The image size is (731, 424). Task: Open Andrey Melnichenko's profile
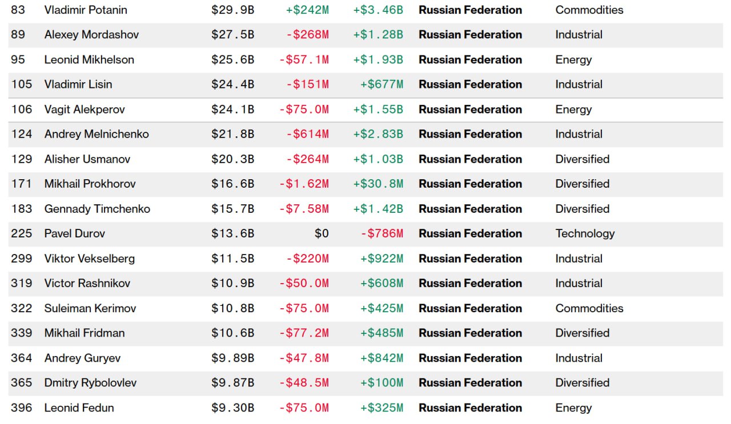(x=97, y=134)
